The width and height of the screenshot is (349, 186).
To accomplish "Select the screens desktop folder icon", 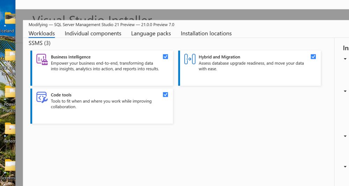I will coord(9,166).
